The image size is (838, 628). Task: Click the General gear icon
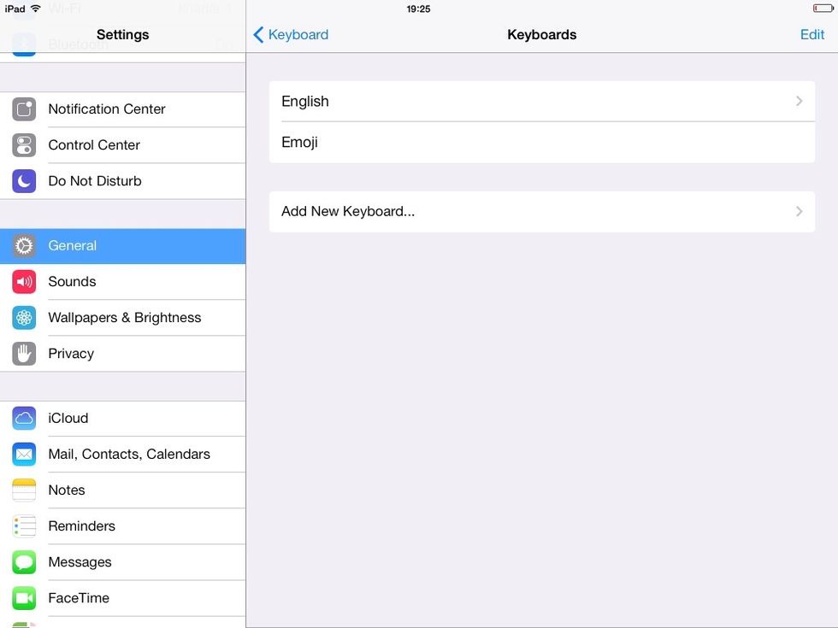click(x=23, y=245)
